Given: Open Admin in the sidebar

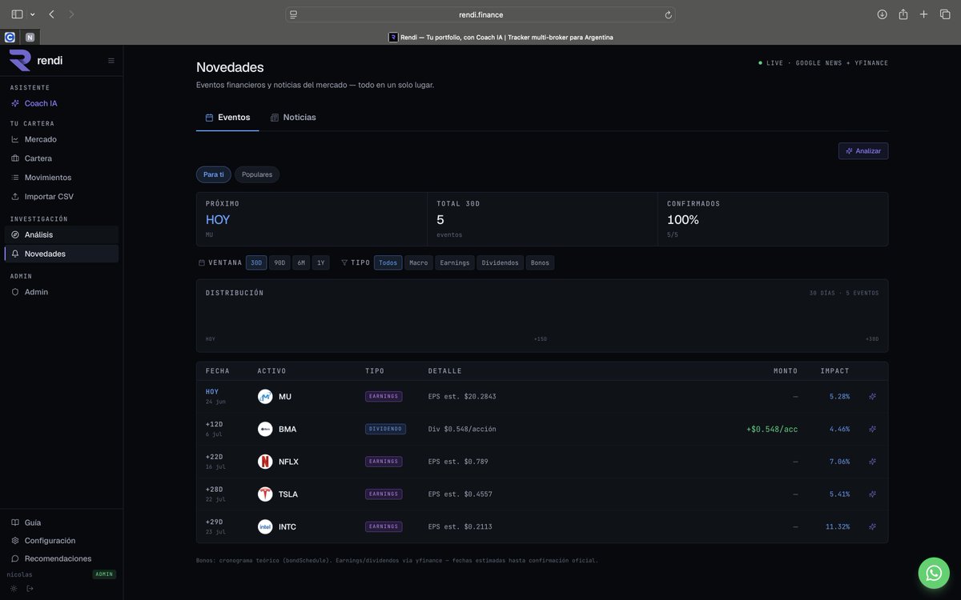Looking at the screenshot, I should pos(62,292).
